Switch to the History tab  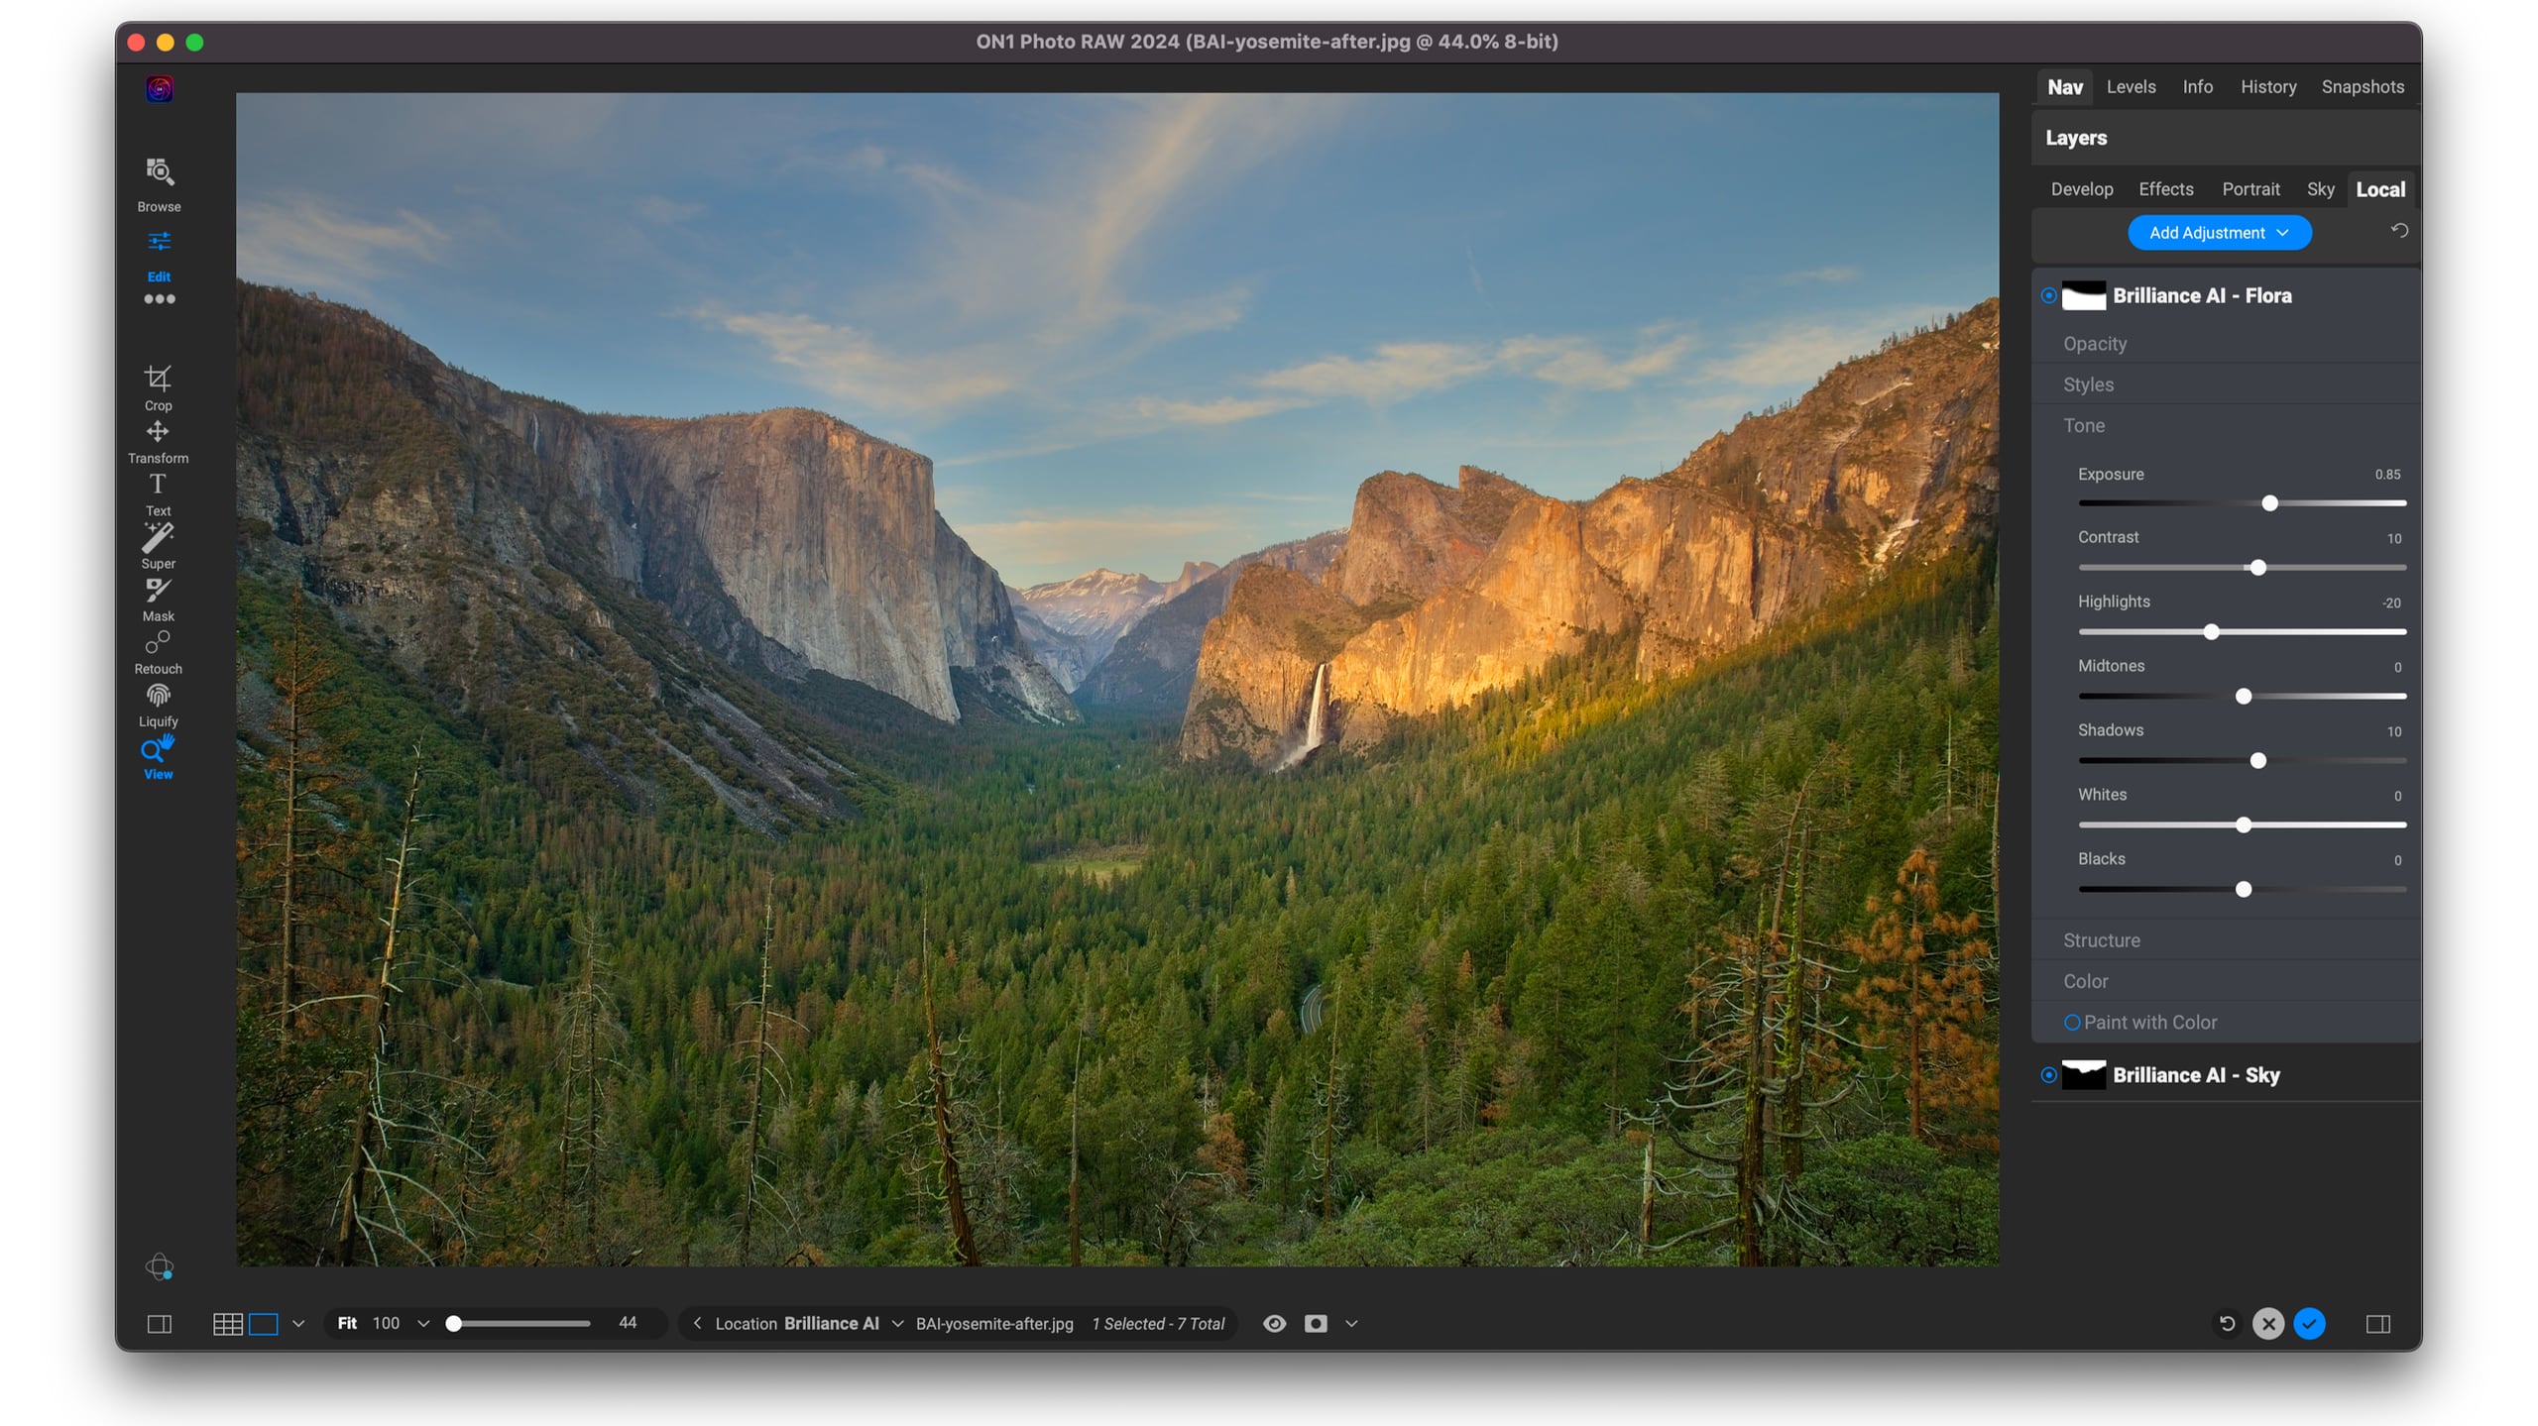click(x=2267, y=87)
